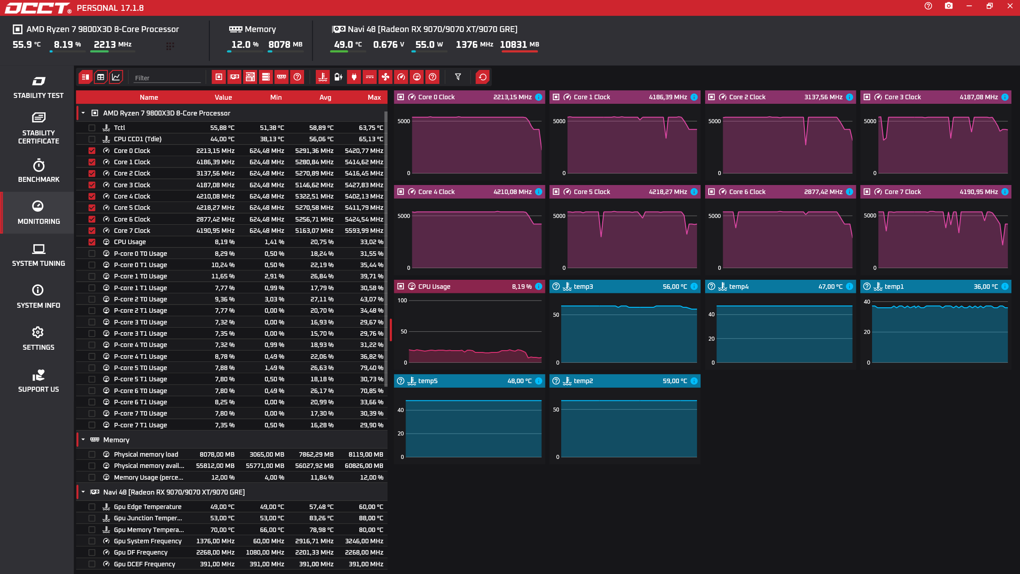The width and height of the screenshot is (1020, 574).
Task: Open the Stability Certificate page
Action: [x=38, y=128]
